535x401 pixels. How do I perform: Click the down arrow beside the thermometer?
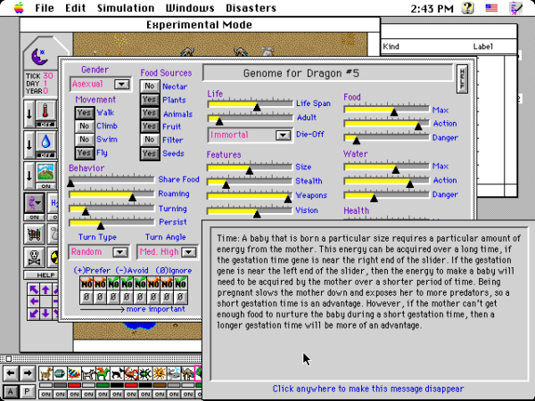coord(29,114)
